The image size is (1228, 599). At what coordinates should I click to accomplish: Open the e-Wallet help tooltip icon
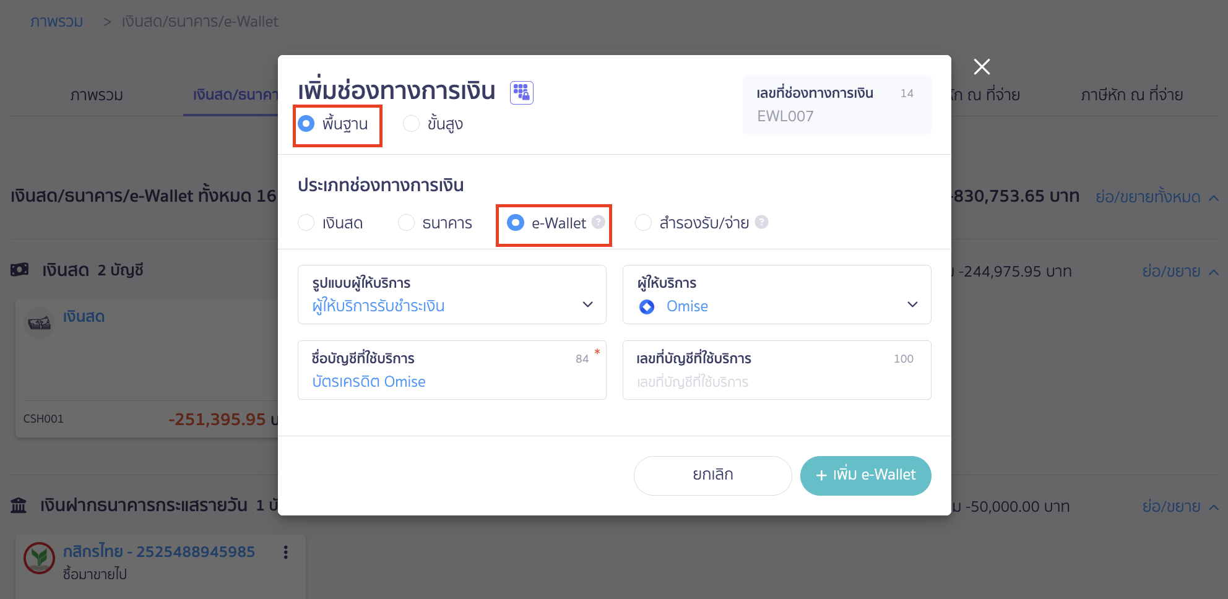click(x=597, y=221)
